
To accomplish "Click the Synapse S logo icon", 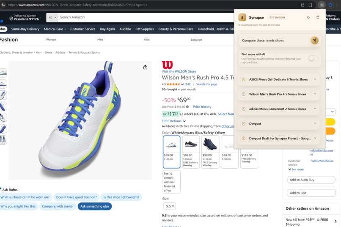I will [x=242, y=17].
